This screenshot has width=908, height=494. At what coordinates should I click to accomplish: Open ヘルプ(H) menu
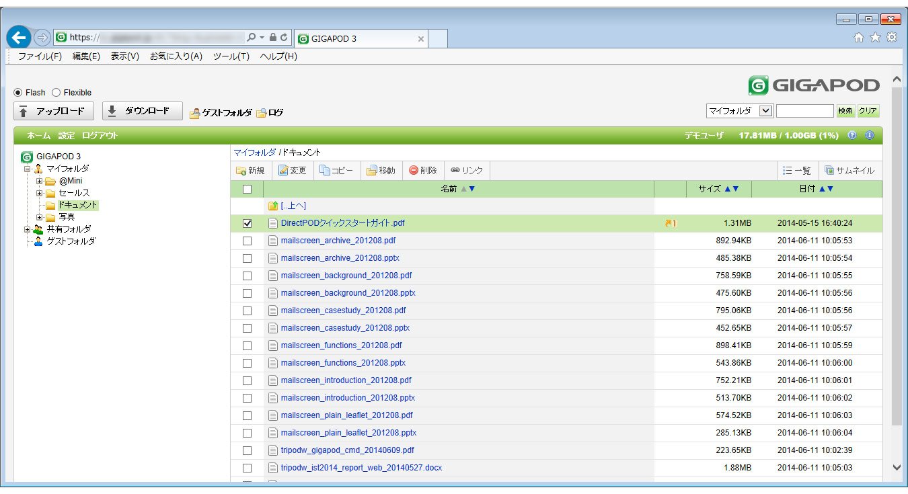click(278, 56)
